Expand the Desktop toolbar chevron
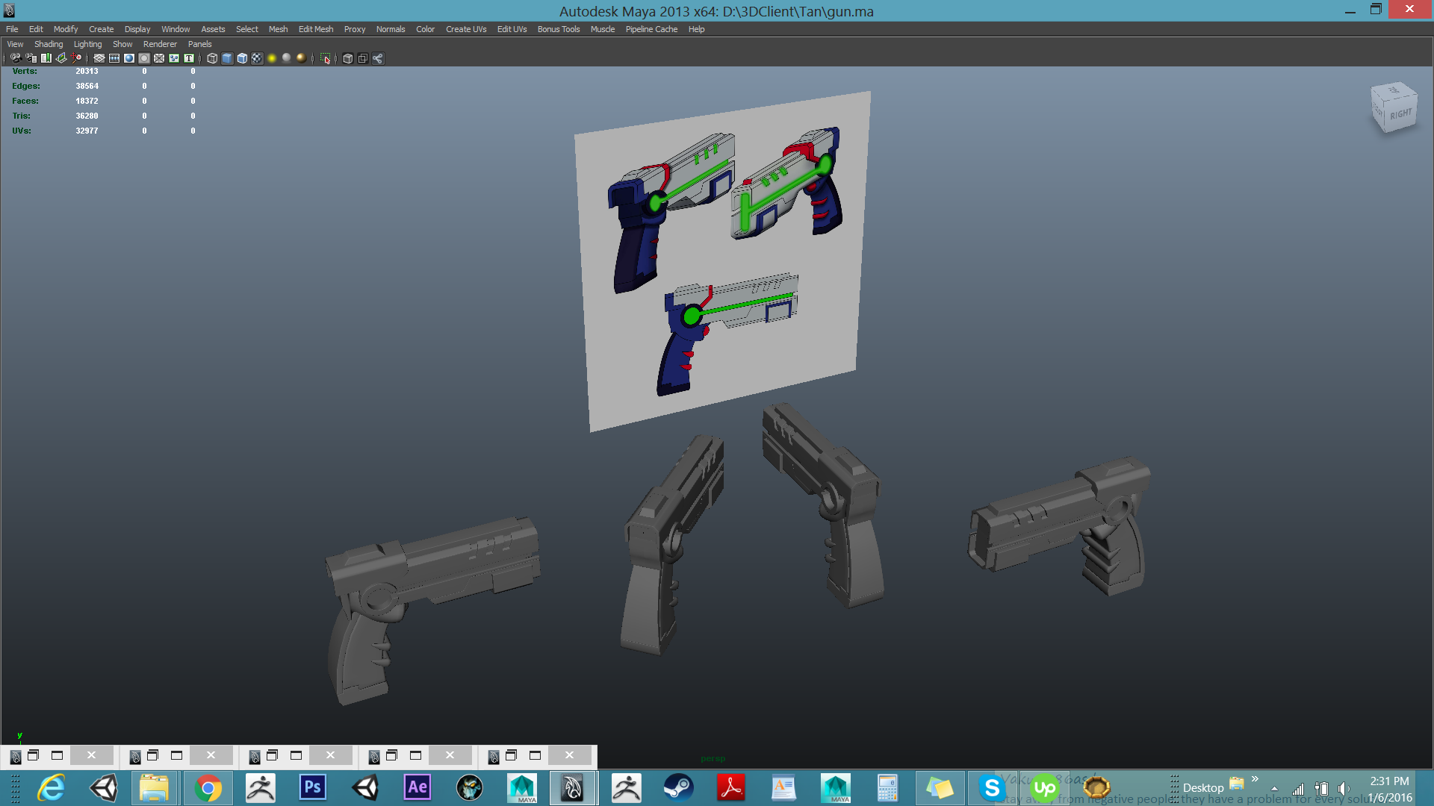Image resolution: width=1434 pixels, height=806 pixels. pyautogui.click(x=1255, y=779)
